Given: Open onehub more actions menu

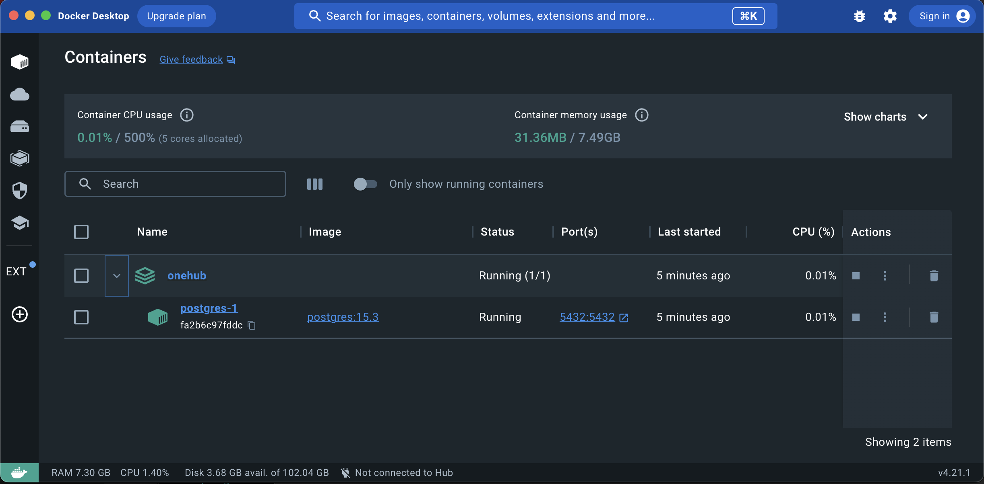Looking at the screenshot, I should pos(885,276).
